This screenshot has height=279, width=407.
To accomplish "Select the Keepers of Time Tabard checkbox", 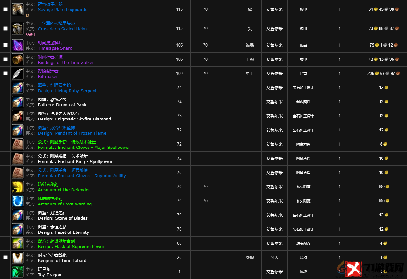I will pos(5,257).
